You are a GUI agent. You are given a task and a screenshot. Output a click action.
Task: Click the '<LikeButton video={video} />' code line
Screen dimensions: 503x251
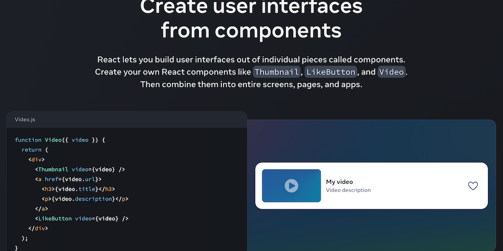tap(82, 219)
